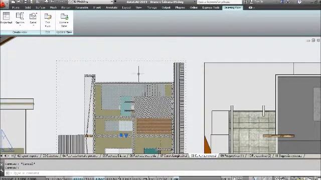Click the Sign In link

point(259,2)
